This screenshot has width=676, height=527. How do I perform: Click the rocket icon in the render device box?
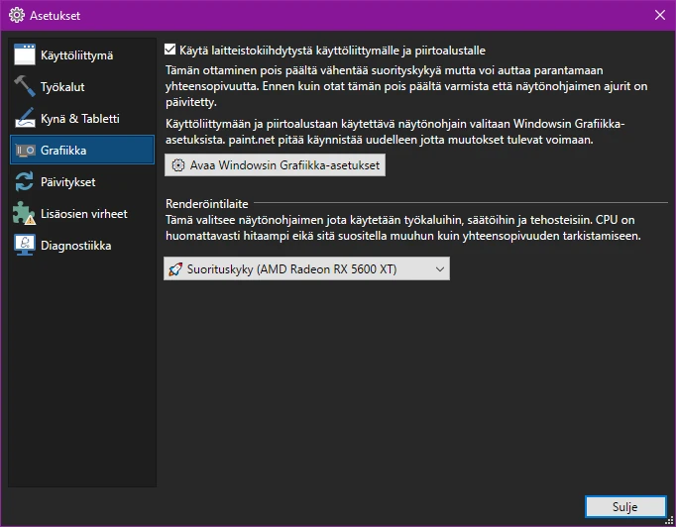(175, 268)
